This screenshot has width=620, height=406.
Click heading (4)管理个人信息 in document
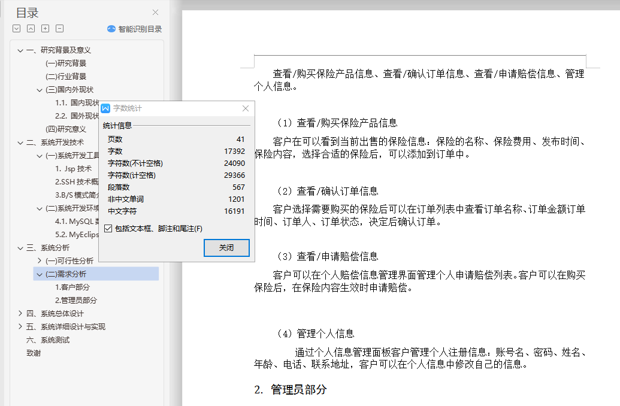pyautogui.click(x=316, y=334)
